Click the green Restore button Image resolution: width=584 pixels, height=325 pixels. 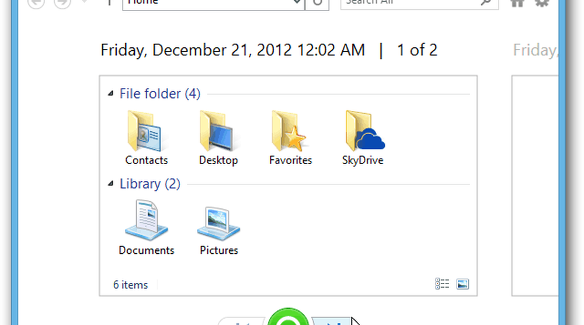pos(287,319)
